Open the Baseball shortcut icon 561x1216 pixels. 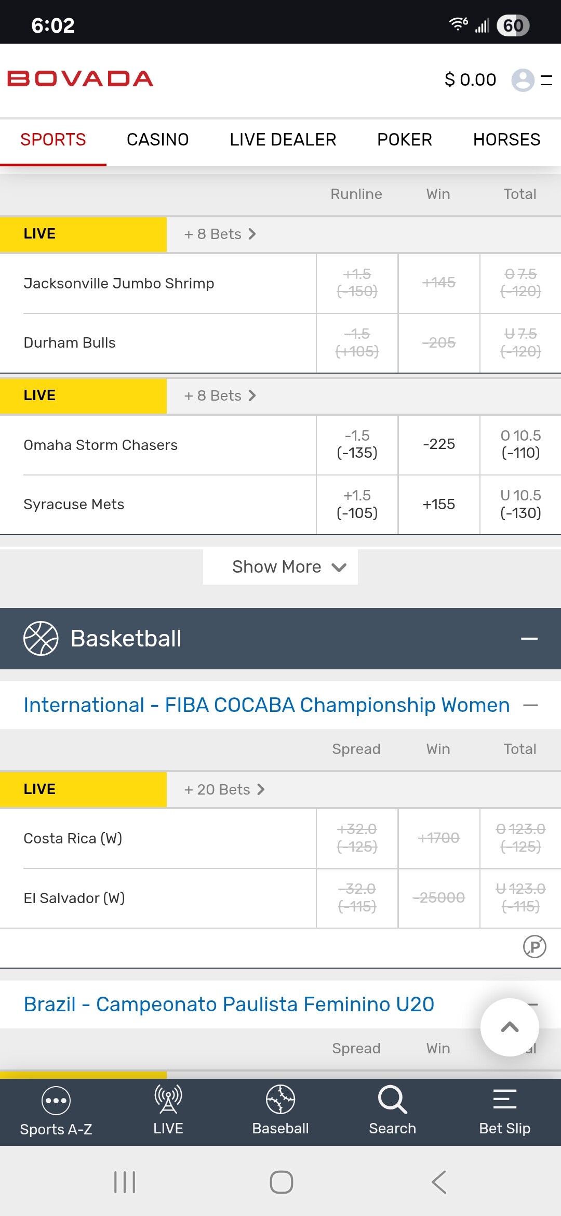280,1100
